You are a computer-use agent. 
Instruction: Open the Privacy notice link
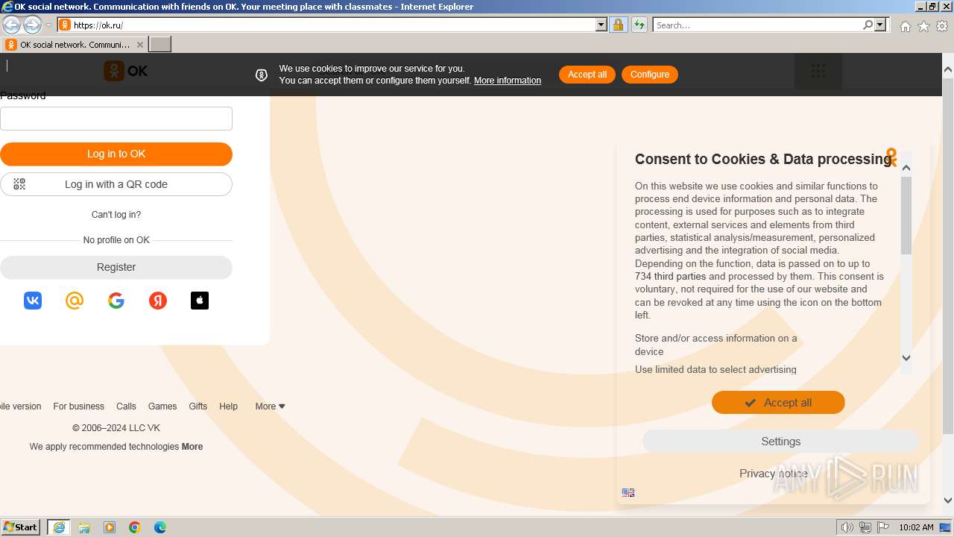pyautogui.click(x=773, y=474)
